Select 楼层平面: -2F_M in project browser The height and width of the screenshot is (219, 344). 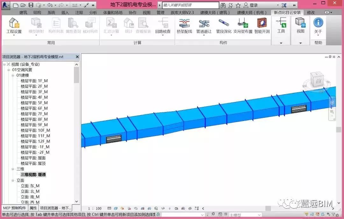[x=35, y=152]
